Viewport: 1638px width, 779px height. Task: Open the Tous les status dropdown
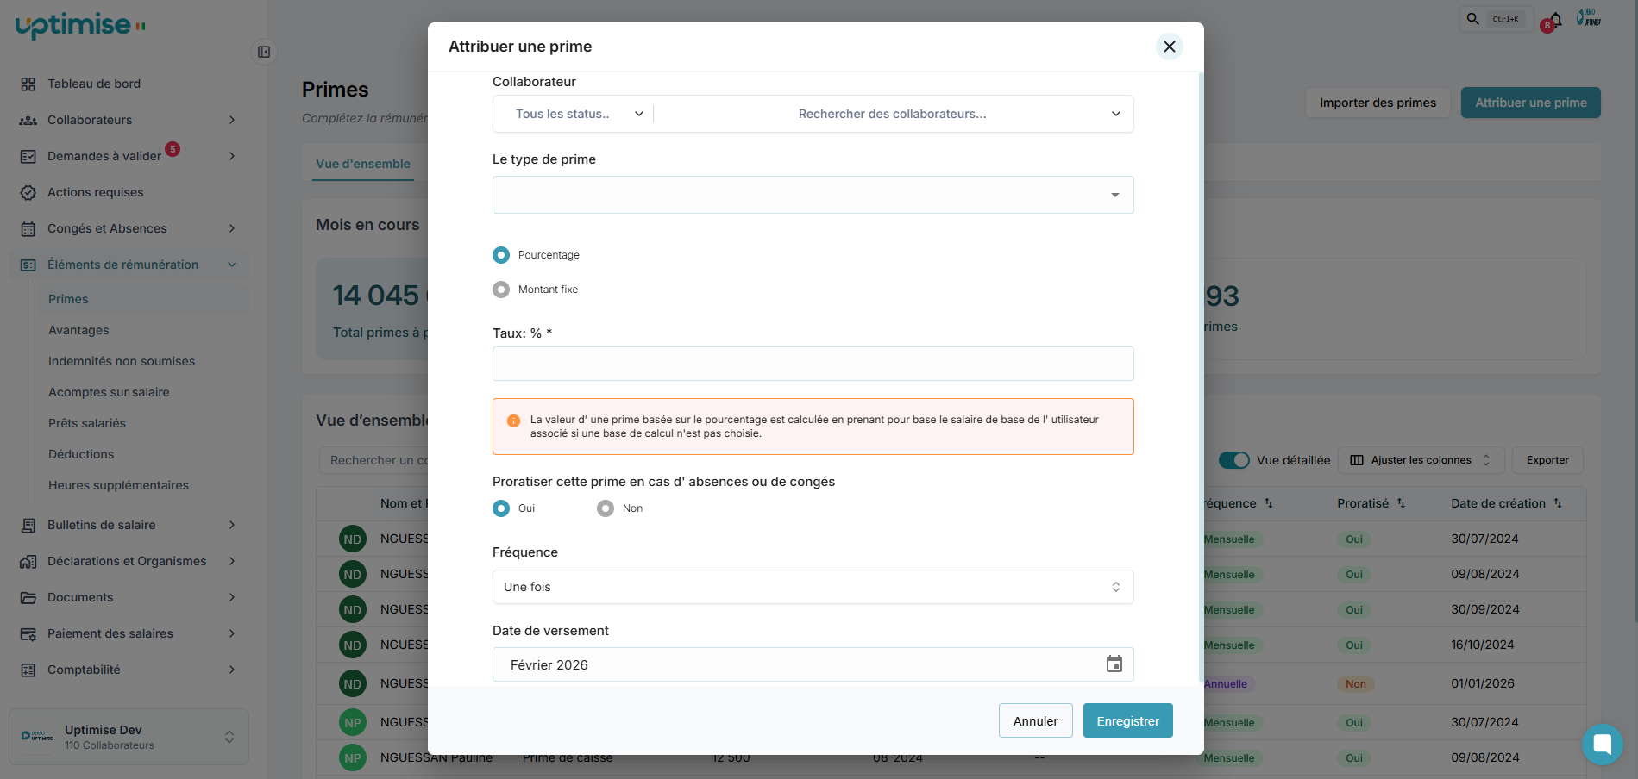click(578, 114)
